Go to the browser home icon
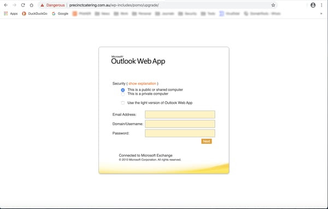This screenshot has width=328, height=209. pyautogui.click(x=31, y=5)
